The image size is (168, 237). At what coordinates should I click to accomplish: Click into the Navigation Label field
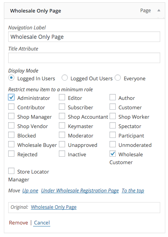point(84,37)
